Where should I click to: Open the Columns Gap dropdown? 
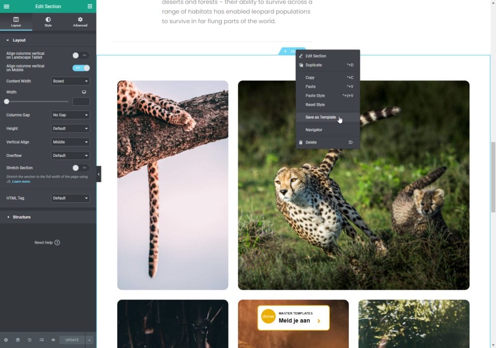[70, 115]
